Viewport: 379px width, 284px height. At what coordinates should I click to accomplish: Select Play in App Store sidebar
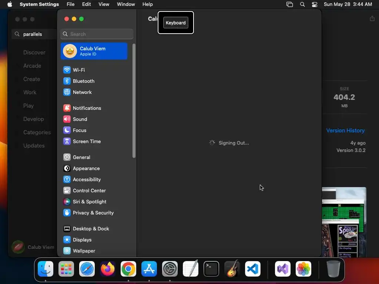point(28,106)
